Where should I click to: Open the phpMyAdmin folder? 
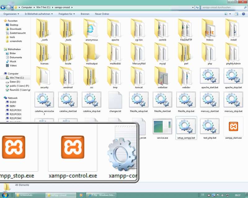pos(233,54)
